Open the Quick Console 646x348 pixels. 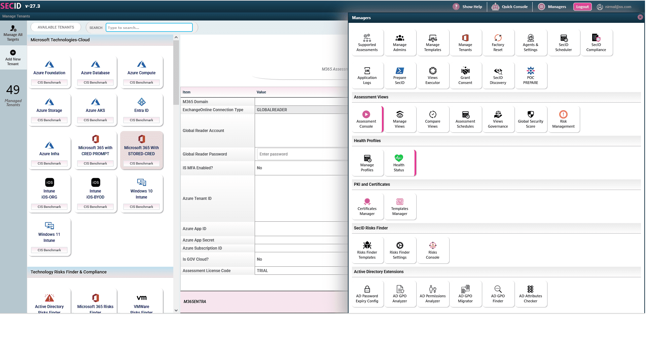[510, 7]
